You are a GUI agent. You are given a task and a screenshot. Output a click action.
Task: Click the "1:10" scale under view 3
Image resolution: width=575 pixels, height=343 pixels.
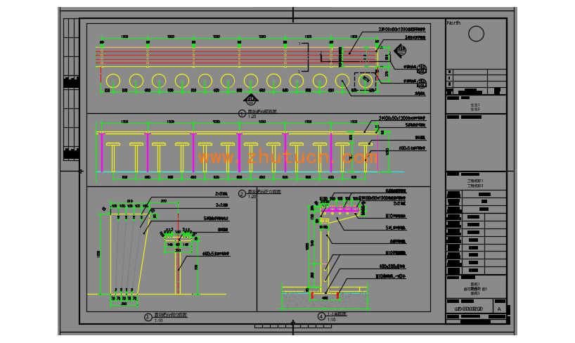point(158,321)
